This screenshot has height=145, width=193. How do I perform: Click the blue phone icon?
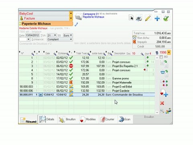(76, 24)
